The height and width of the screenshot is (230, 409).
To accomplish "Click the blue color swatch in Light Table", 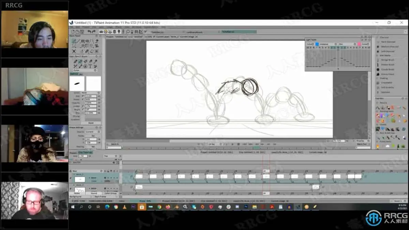I will point(317,44).
